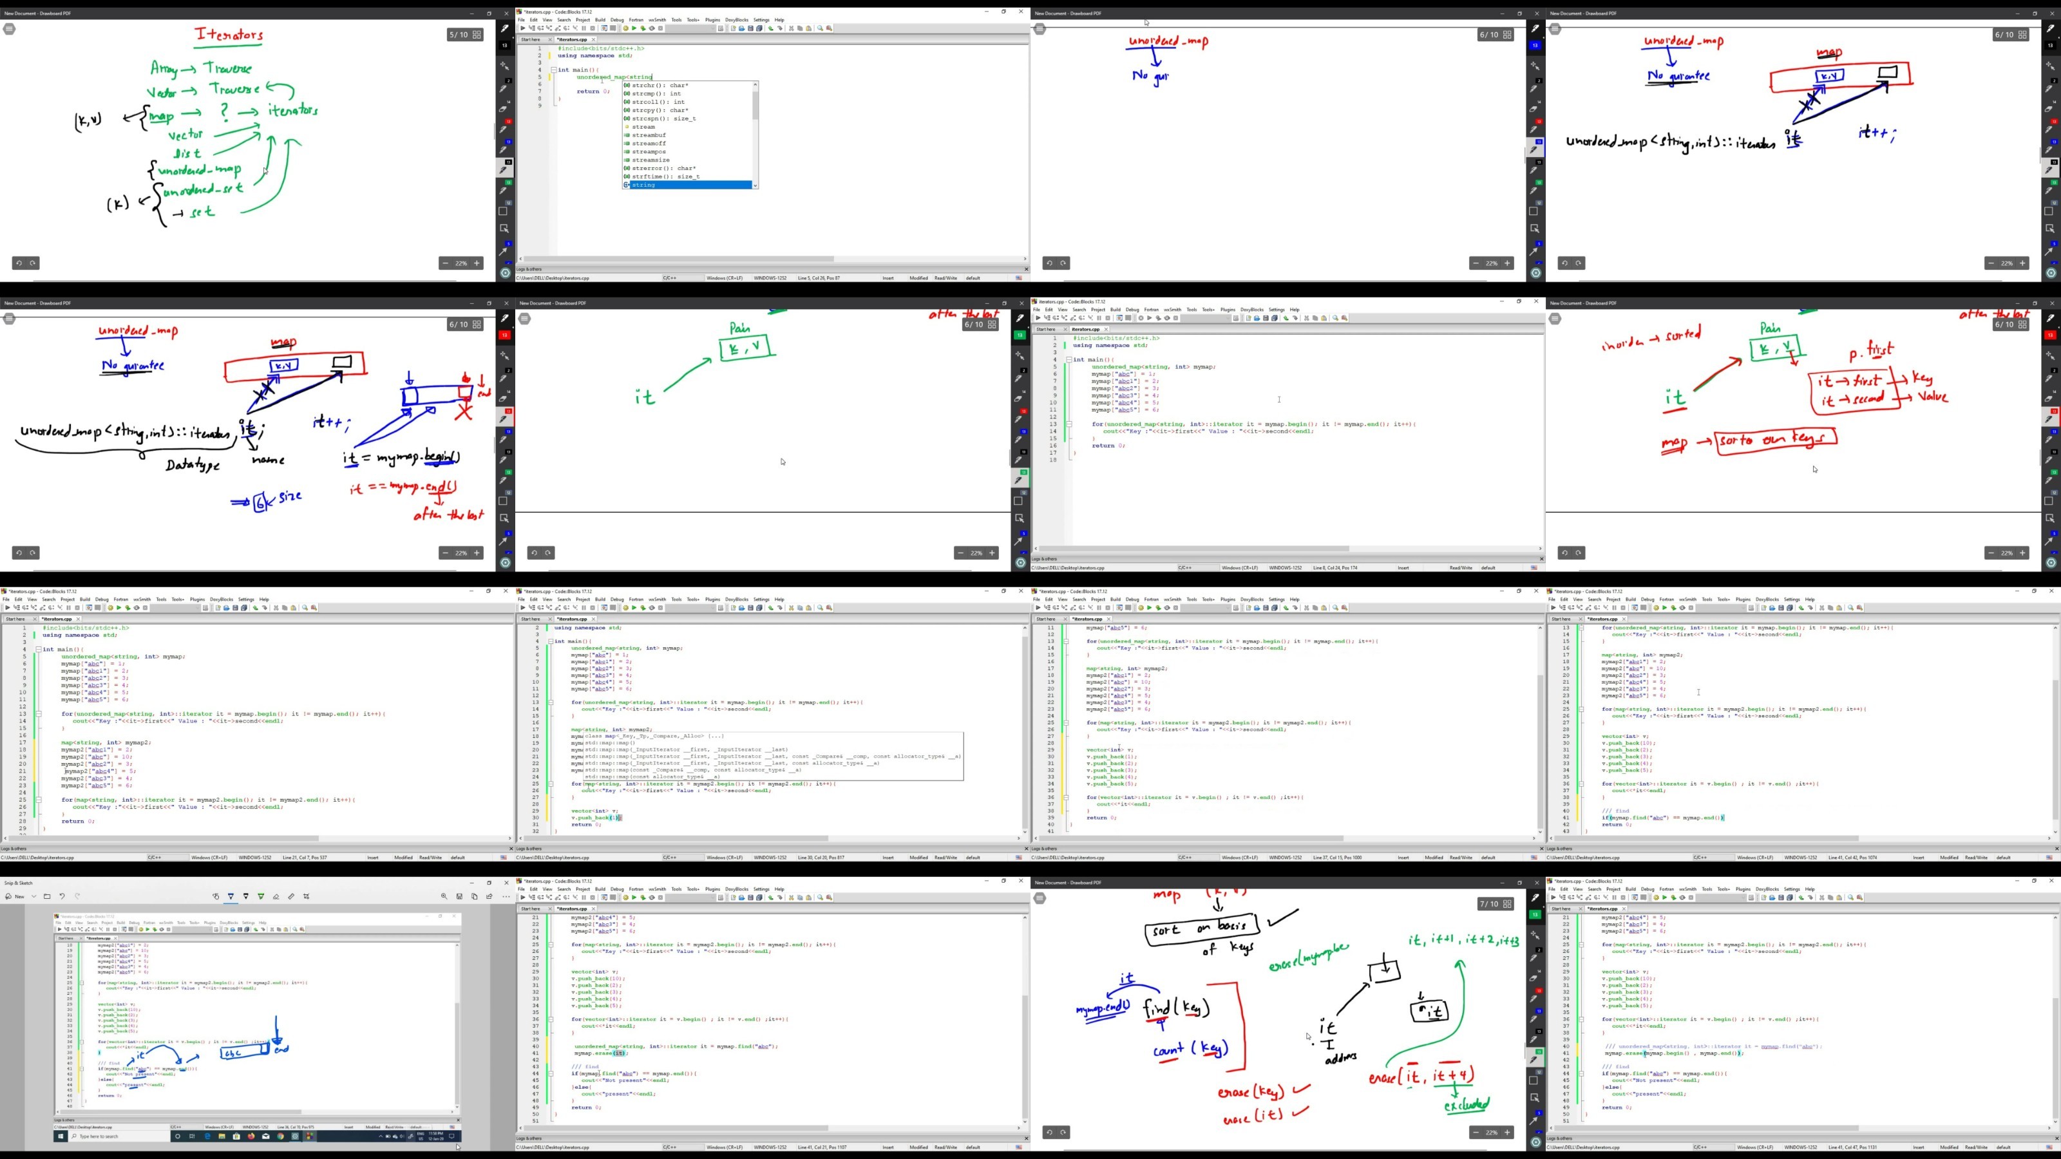Click New file icon in Code::Blocks with autocomplete popup
This screenshot has width=2061, height=1159.
coord(734,28)
